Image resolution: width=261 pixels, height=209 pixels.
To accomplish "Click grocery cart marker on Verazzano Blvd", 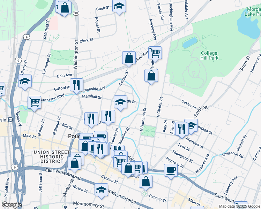I will (34, 103).
